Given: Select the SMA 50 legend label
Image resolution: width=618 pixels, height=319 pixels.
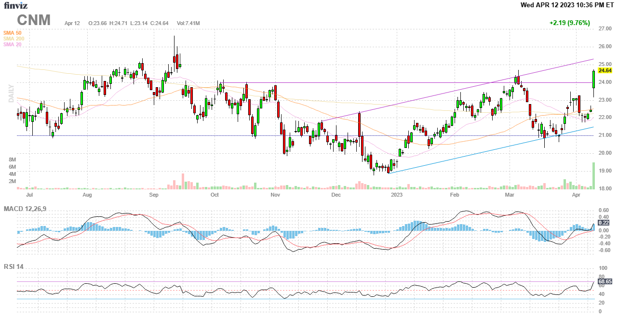Looking at the screenshot, I should [x=13, y=33].
